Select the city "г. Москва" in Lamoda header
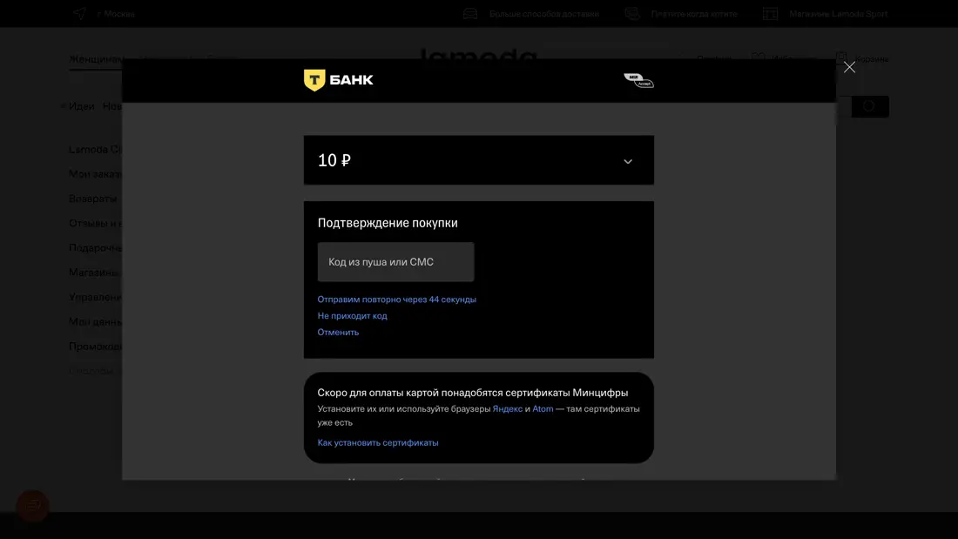958x539 pixels. click(x=116, y=13)
